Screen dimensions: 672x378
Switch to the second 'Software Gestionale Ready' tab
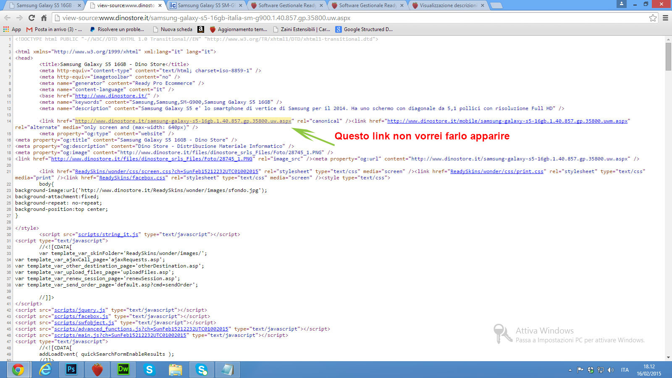[x=367, y=5]
